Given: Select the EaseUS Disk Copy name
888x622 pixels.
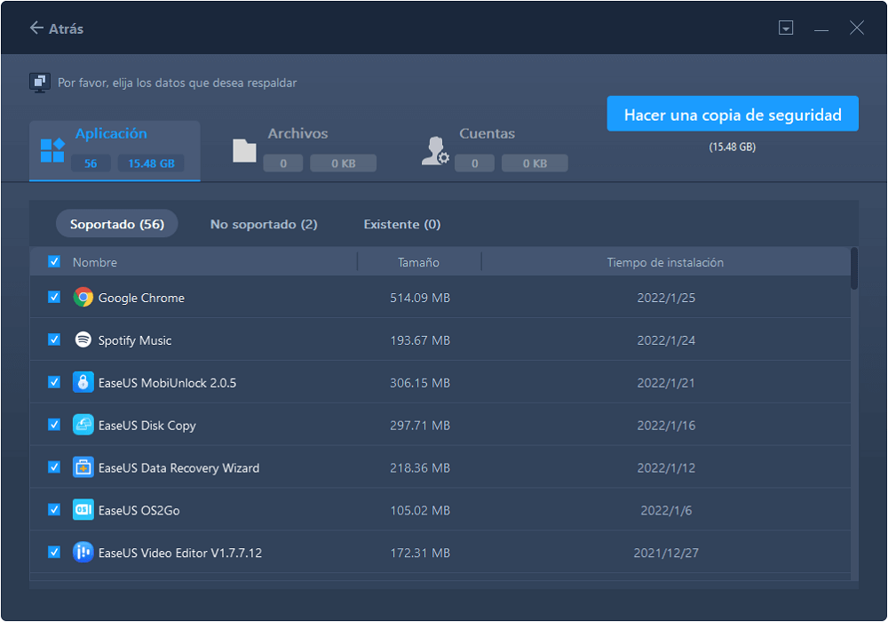Looking at the screenshot, I should click(x=147, y=426).
